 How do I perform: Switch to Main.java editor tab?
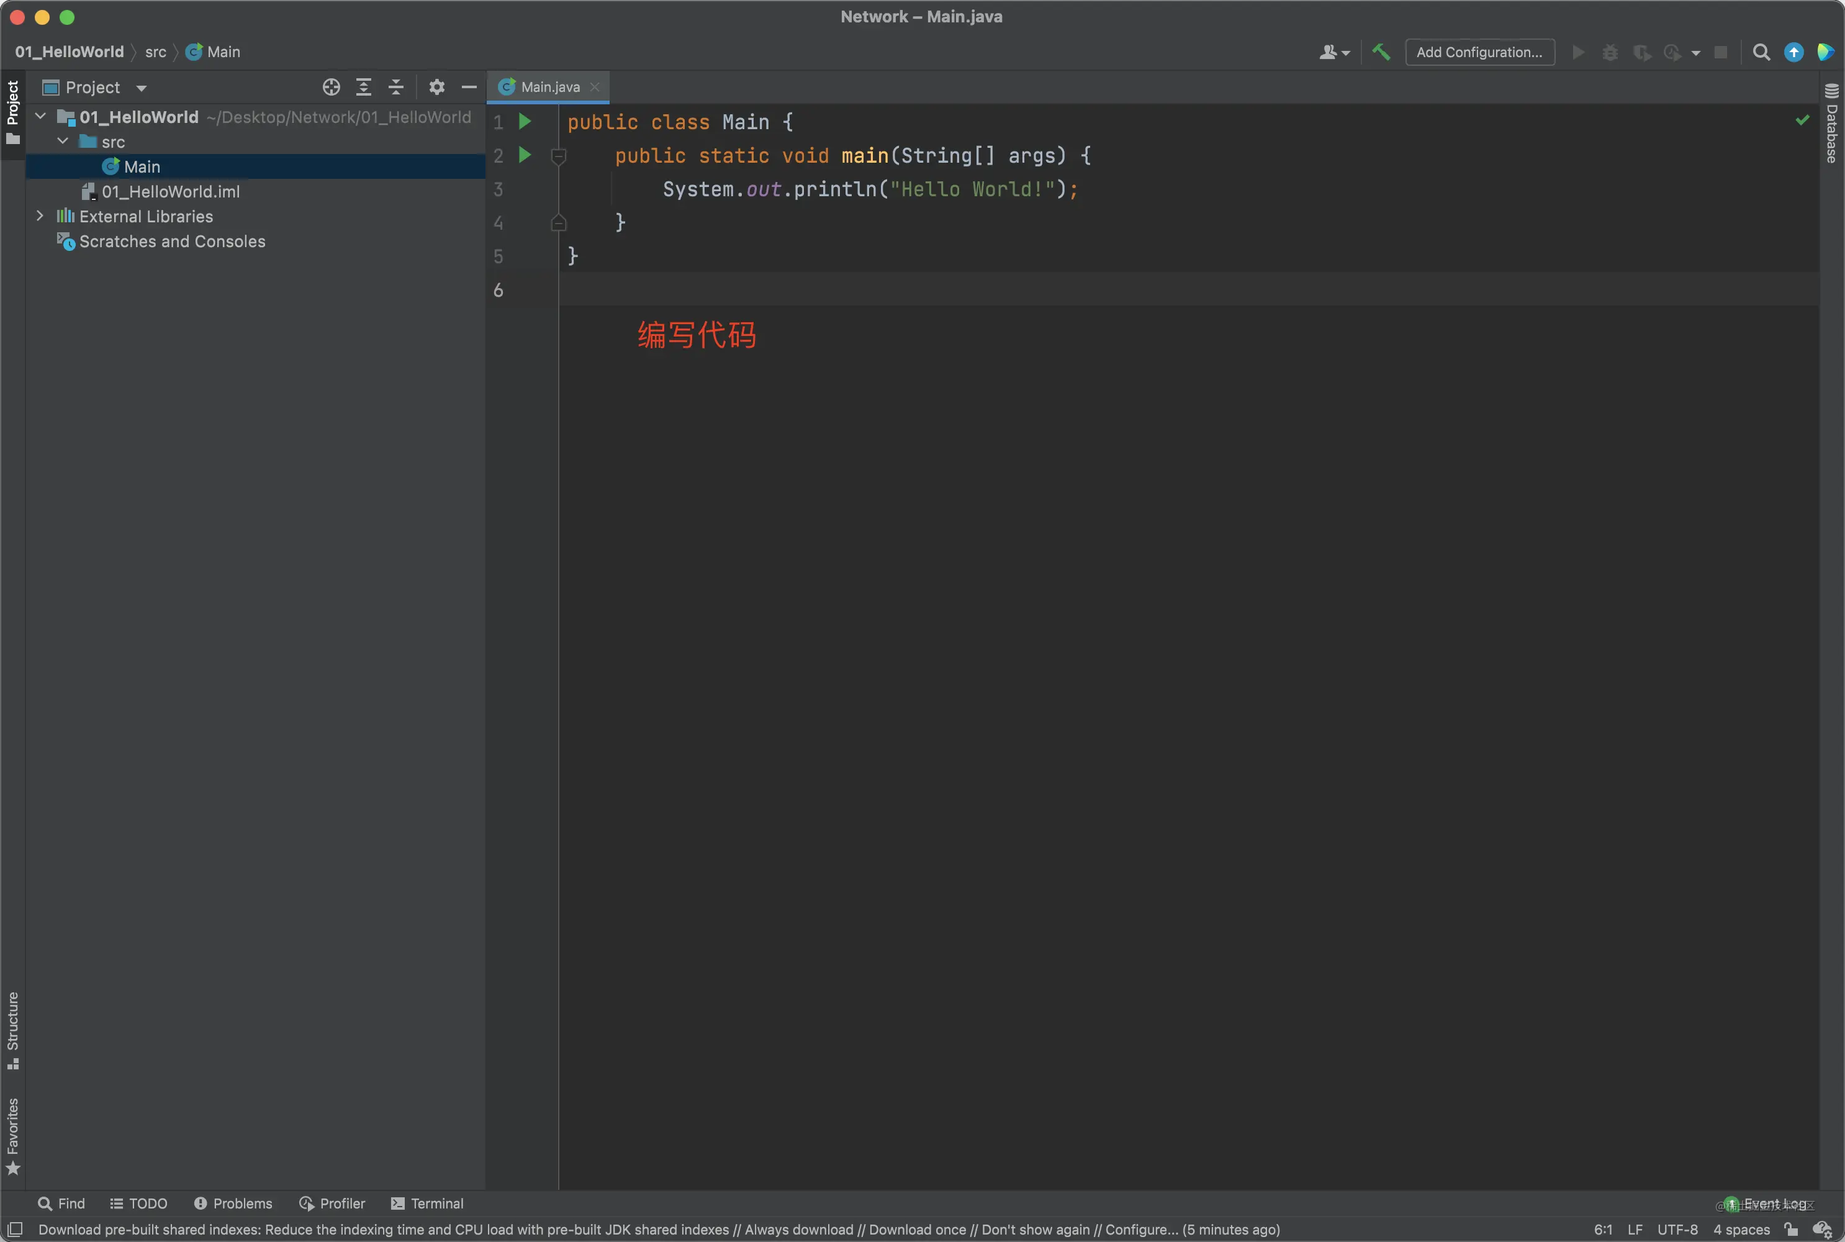coord(549,87)
